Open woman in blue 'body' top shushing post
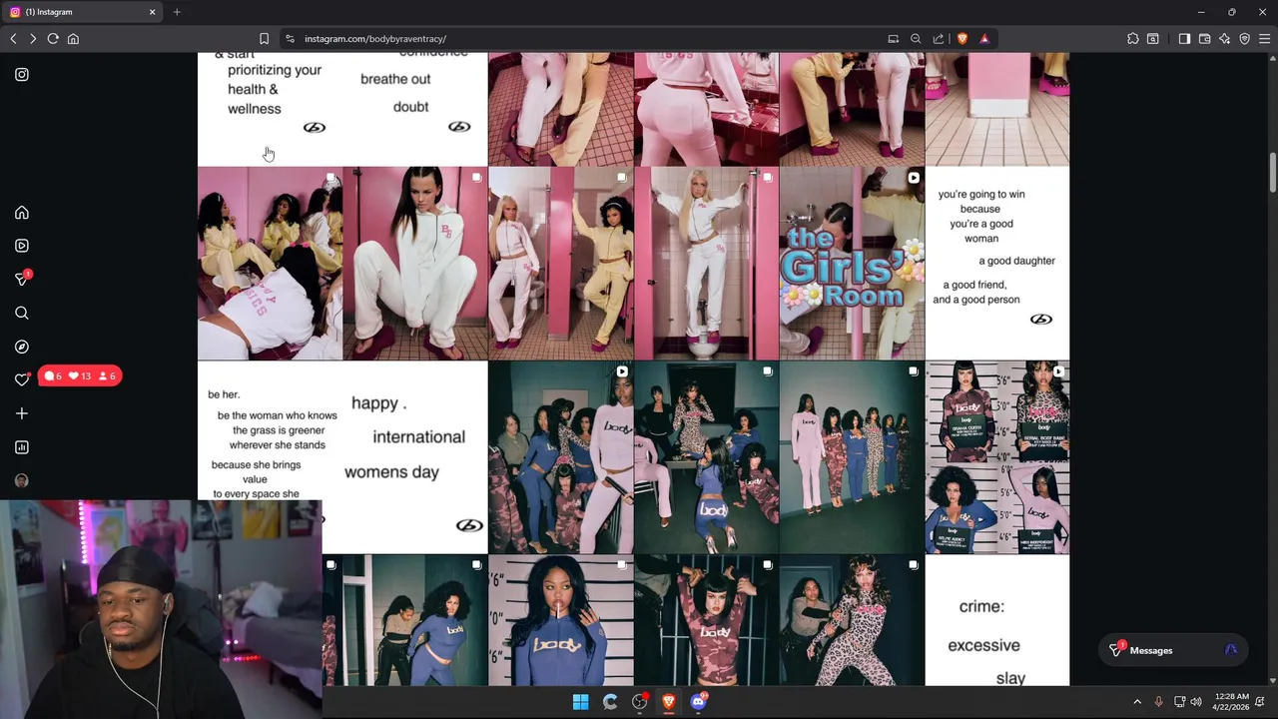 click(x=561, y=621)
